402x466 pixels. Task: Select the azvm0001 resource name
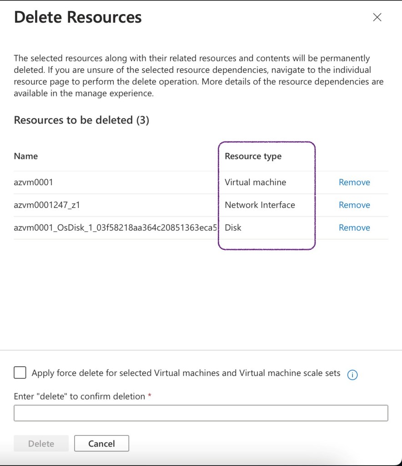[x=34, y=182]
